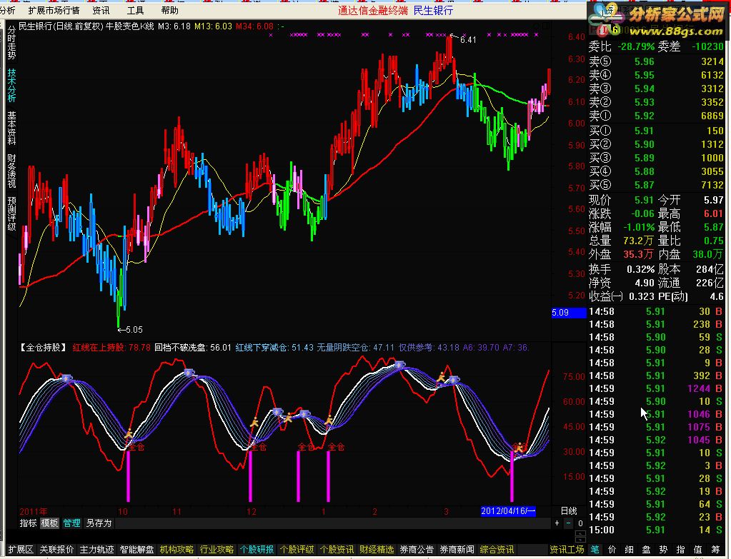Switch to the 技术分析 side tab
This screenshot has height=559, width=731.
[x=11, y=85]
